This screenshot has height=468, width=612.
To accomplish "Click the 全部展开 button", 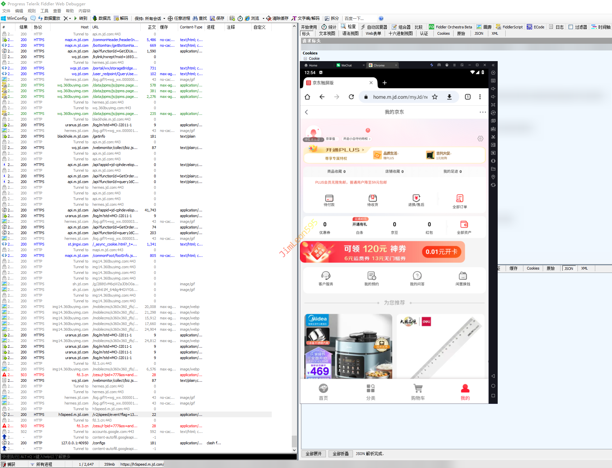I will coord(314,454).
